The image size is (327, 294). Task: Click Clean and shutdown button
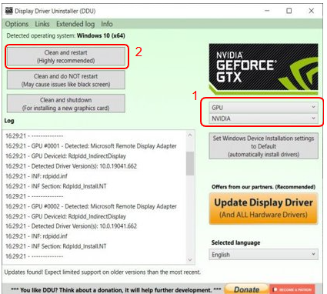(66, 104)
